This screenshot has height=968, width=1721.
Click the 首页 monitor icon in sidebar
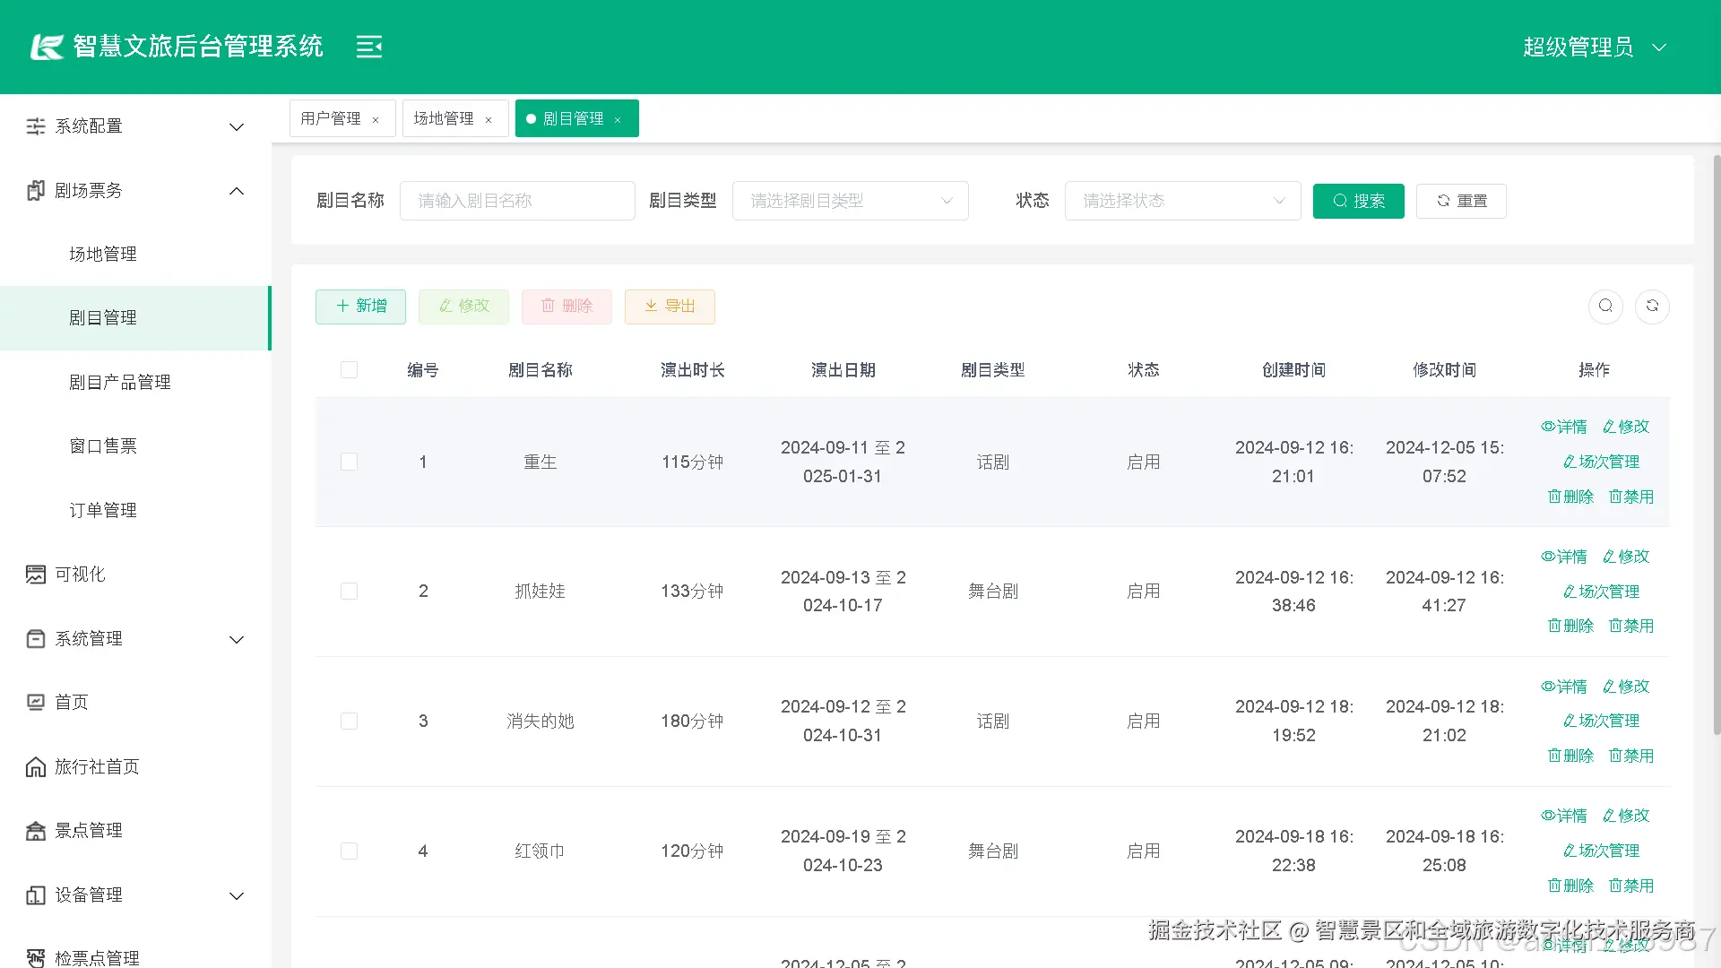(x=36, y=703)
